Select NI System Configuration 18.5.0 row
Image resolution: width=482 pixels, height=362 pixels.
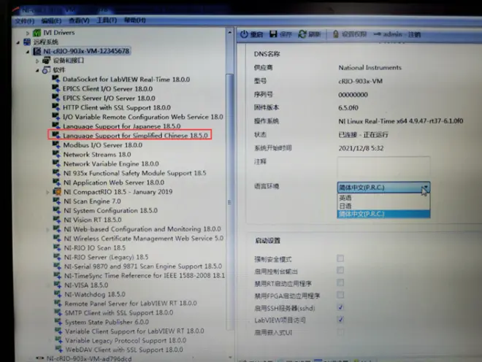[111, 210]
